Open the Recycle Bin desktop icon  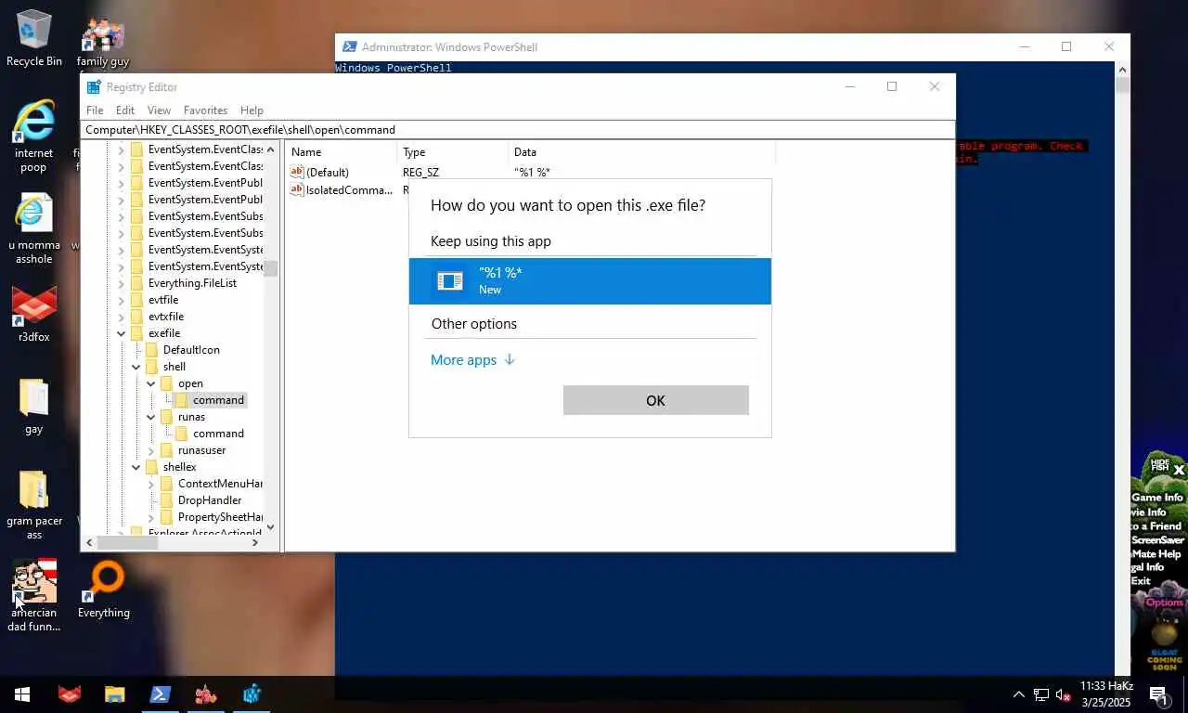coord(34,37)
